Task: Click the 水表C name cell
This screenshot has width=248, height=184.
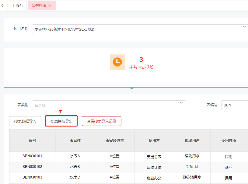Action: click(75, 177)
